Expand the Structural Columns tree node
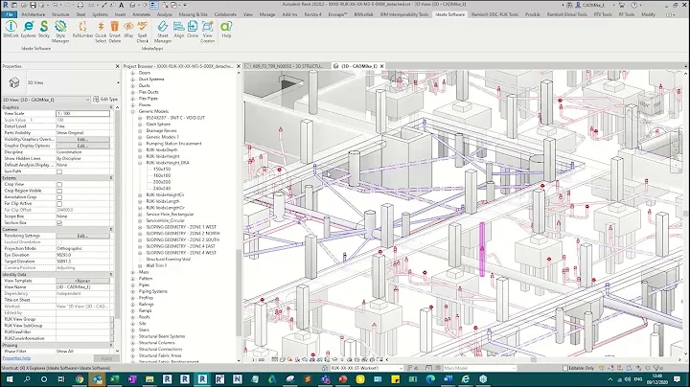 [133, 343]
